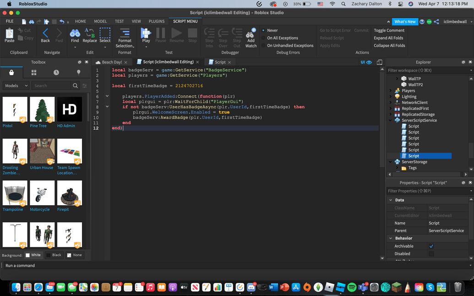
Task: Select the Never debug errors option
Action: (263, 30)
